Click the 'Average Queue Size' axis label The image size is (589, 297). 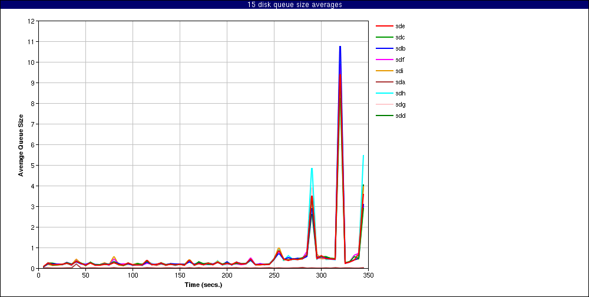click(x=21, y=145)
